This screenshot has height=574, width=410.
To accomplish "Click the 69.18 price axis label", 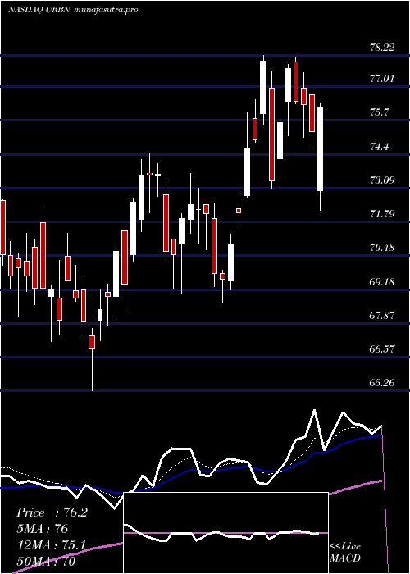I will [383, 282].
